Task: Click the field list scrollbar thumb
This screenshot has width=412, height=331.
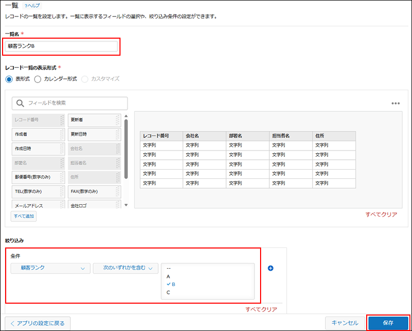Action: coord(126,149)
